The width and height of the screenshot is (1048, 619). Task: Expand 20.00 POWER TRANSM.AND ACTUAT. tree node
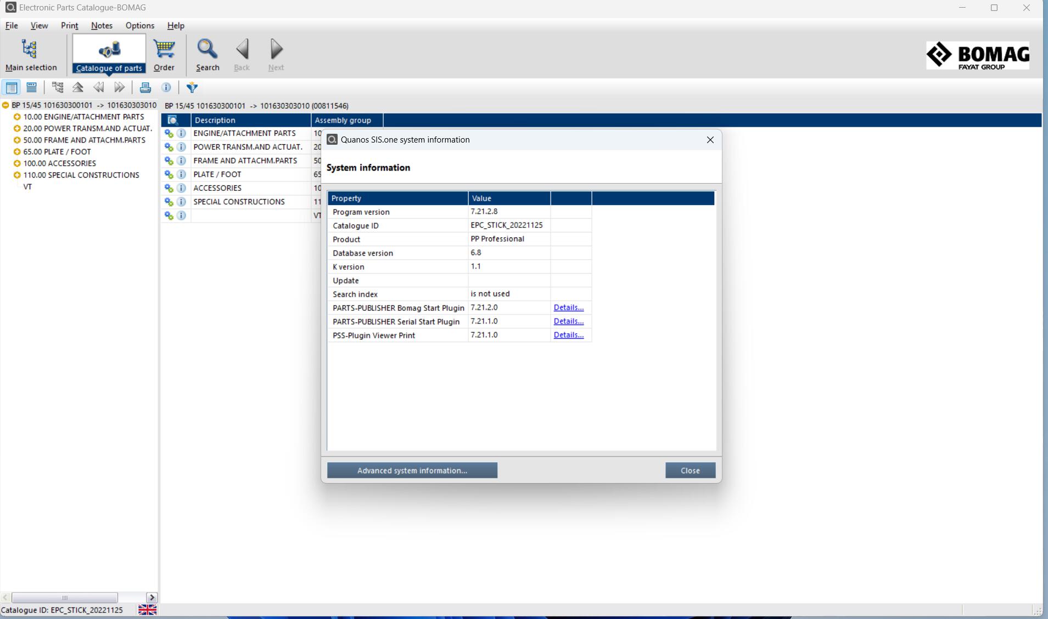coord(17,128)
